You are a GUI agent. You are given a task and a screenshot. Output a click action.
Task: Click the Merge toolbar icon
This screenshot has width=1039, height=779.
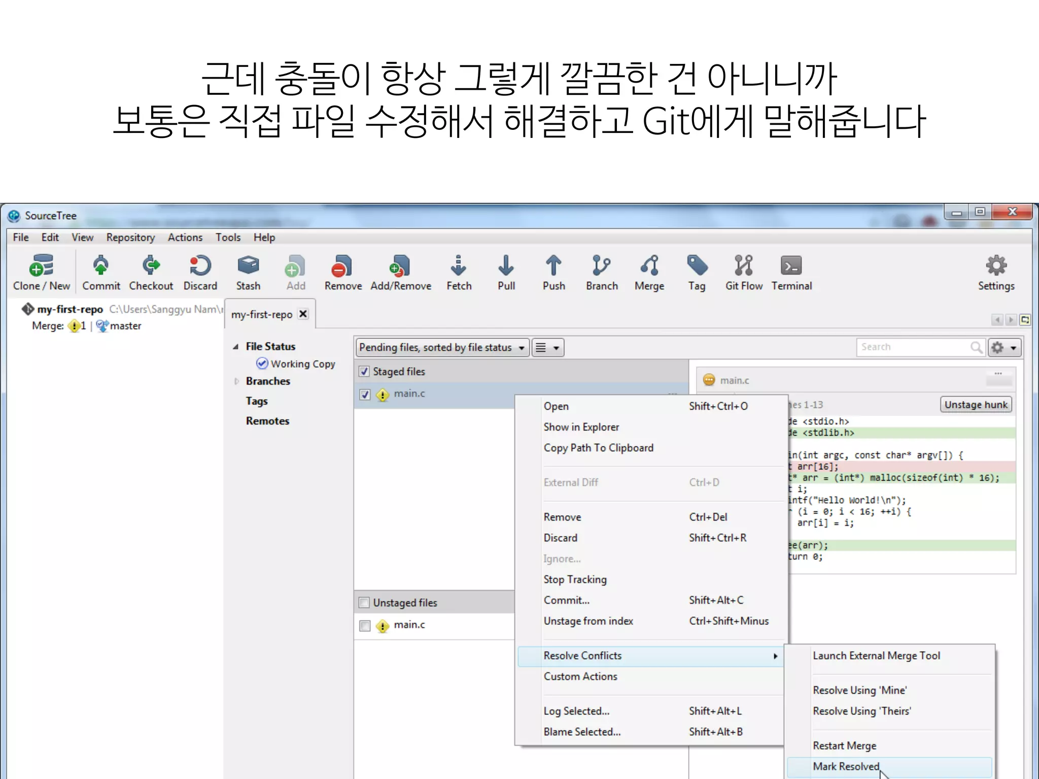pos(649,266)
